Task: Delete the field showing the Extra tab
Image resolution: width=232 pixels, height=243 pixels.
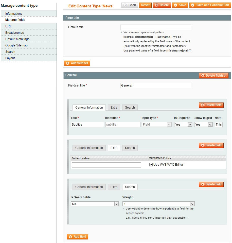Action: [211, 145]
